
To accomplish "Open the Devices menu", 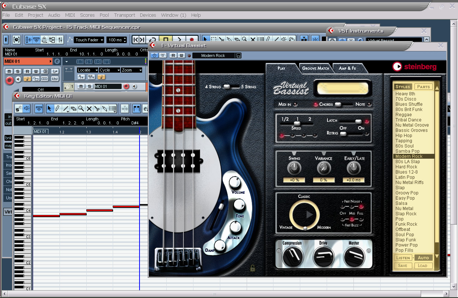I will click(x=148, y=15).
